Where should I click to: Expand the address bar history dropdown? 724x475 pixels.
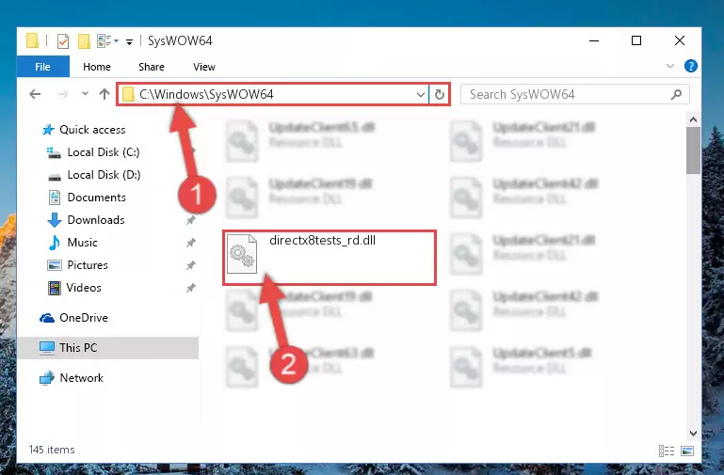pos(420,95)
